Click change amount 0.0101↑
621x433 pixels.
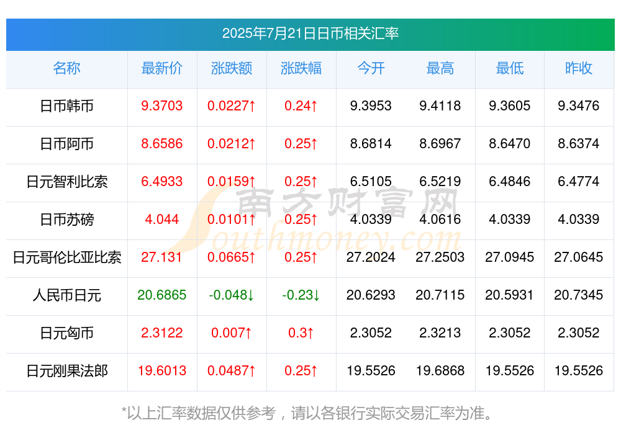click(x=231, y=219)
